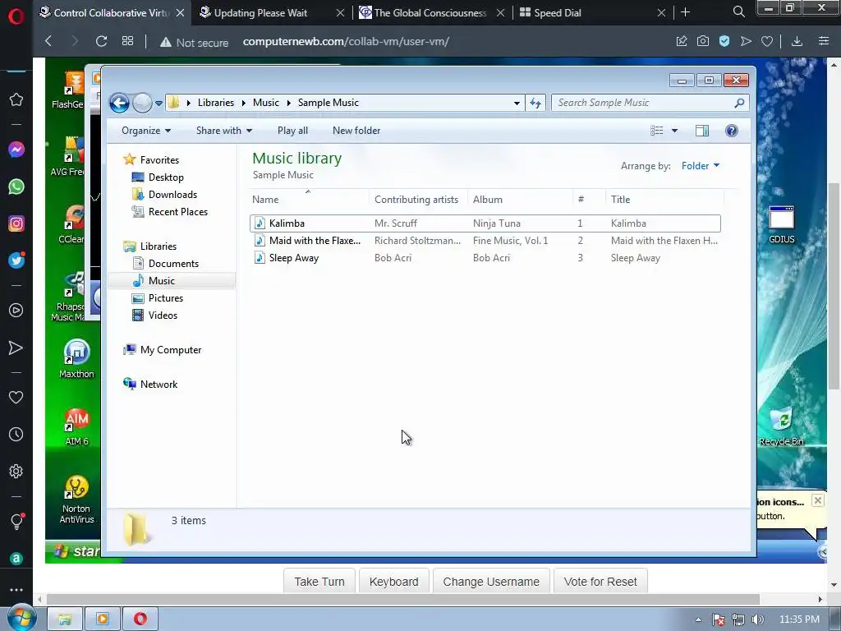Expand Libraries breadcrumb arrow
The height and width of the screenshot is (631, 841).
coord(243,103)
